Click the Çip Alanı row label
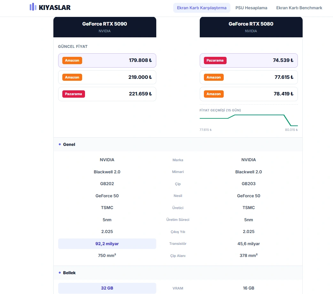The height and width of the screenshot is (294, 333). pyautogui.click(x=178, y=256)
